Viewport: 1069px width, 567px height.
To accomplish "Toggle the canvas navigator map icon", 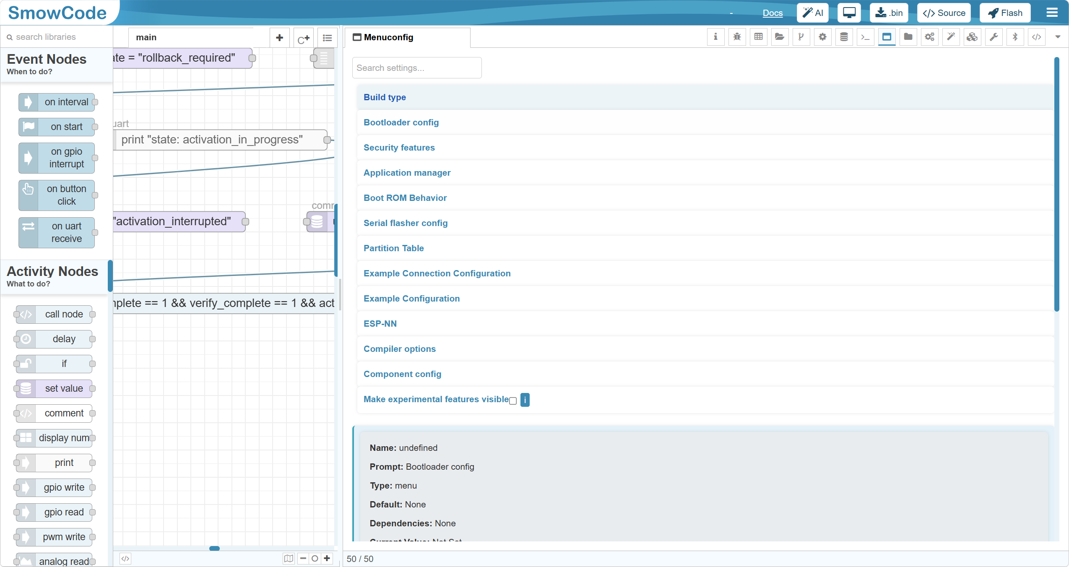I will [x=289, y=559].
